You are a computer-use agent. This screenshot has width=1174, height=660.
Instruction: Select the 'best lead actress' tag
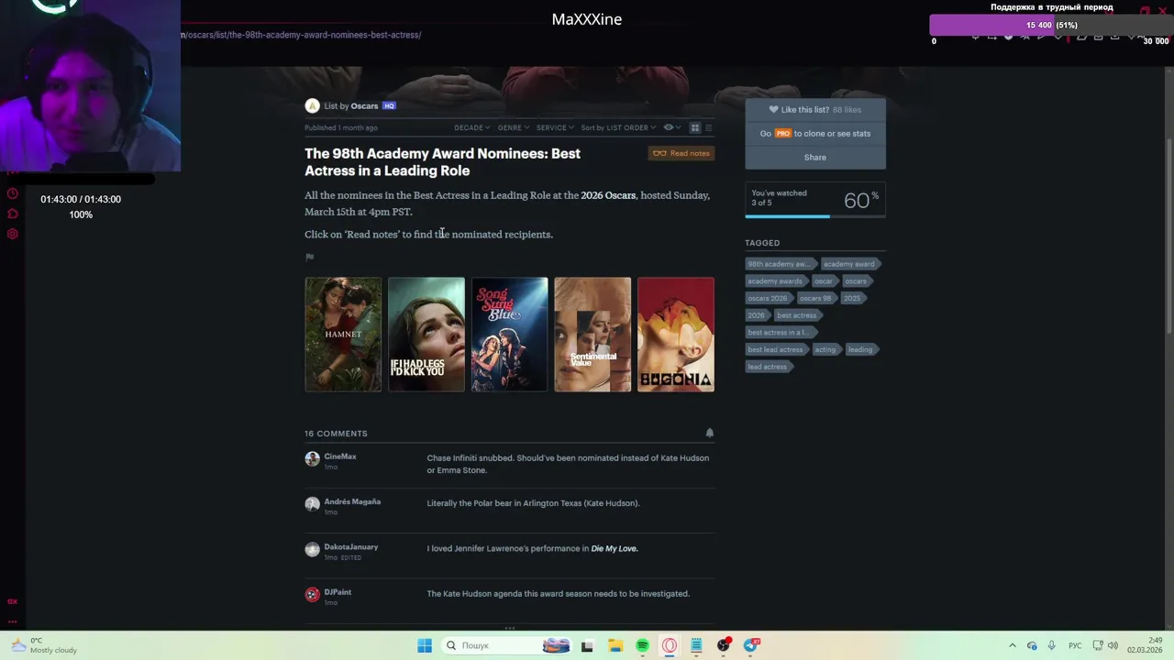point(775,349)
